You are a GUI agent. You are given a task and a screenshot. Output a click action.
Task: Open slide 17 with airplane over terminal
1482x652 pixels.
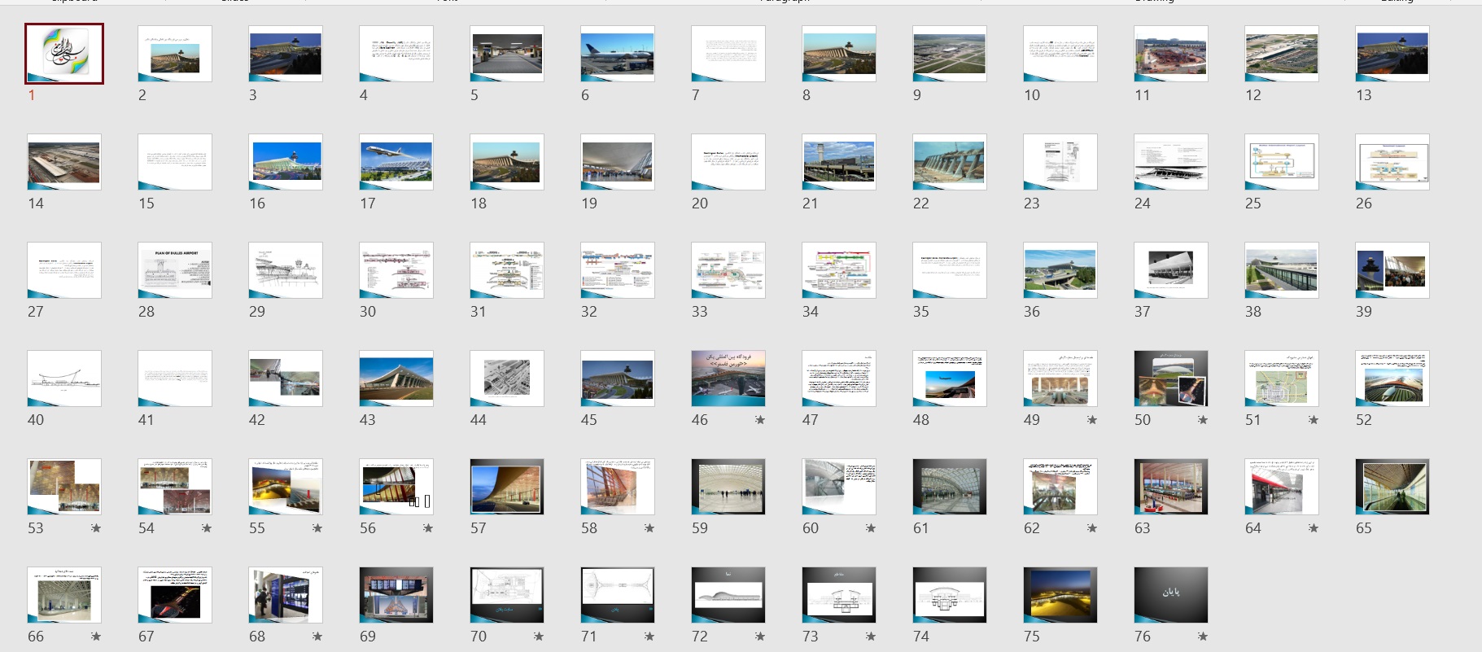click(396, 162)
